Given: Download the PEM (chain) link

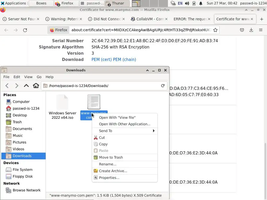Looking at the screenshot, I should [x=124, y=60].
